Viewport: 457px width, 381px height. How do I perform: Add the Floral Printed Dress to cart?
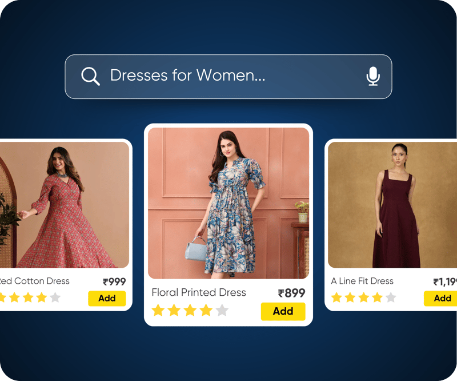point(283,311)
